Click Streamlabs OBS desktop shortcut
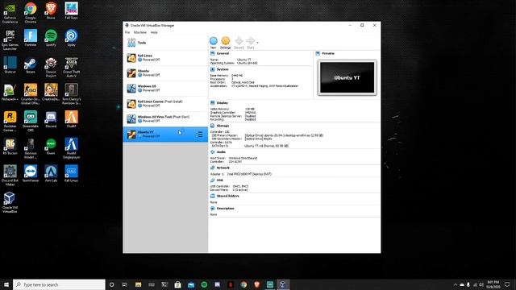 click(31, 122)
